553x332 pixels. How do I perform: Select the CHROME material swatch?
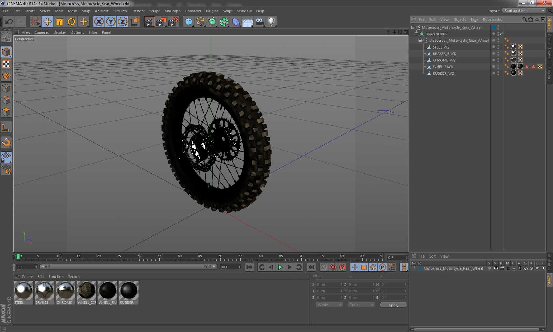(x=65, y=293)
